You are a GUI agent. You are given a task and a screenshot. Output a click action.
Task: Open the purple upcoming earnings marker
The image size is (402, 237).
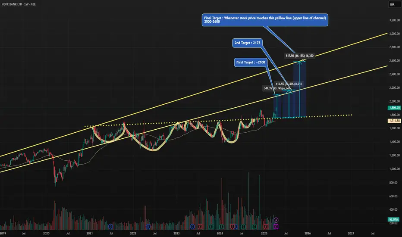point(276,227)
